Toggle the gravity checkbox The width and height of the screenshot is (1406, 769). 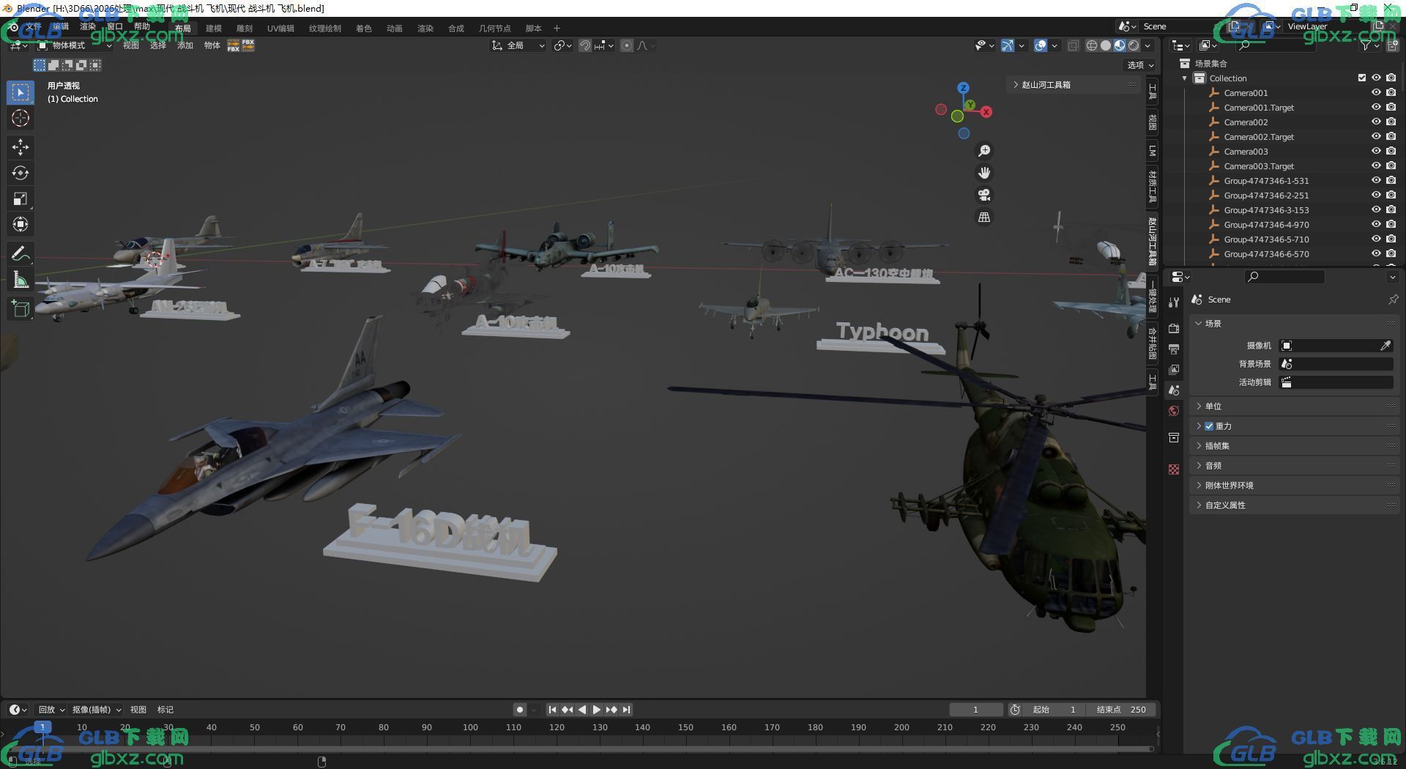(1209, 426)
